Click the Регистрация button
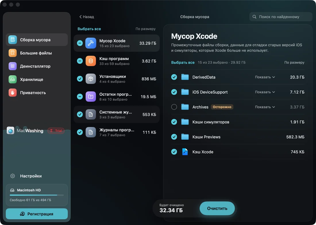316x225 pixels. coord(37,214)
